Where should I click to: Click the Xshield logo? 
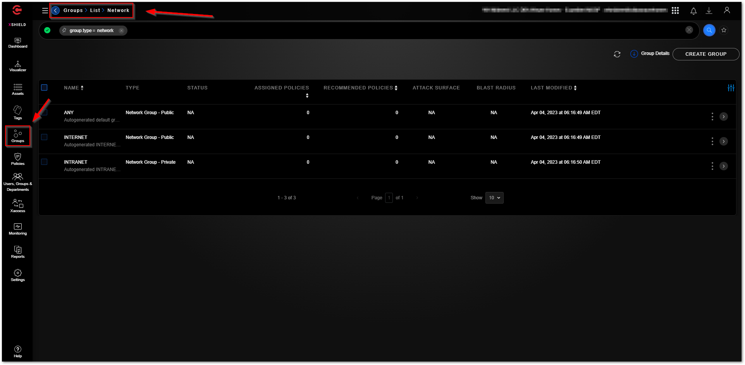pos(17,10)
